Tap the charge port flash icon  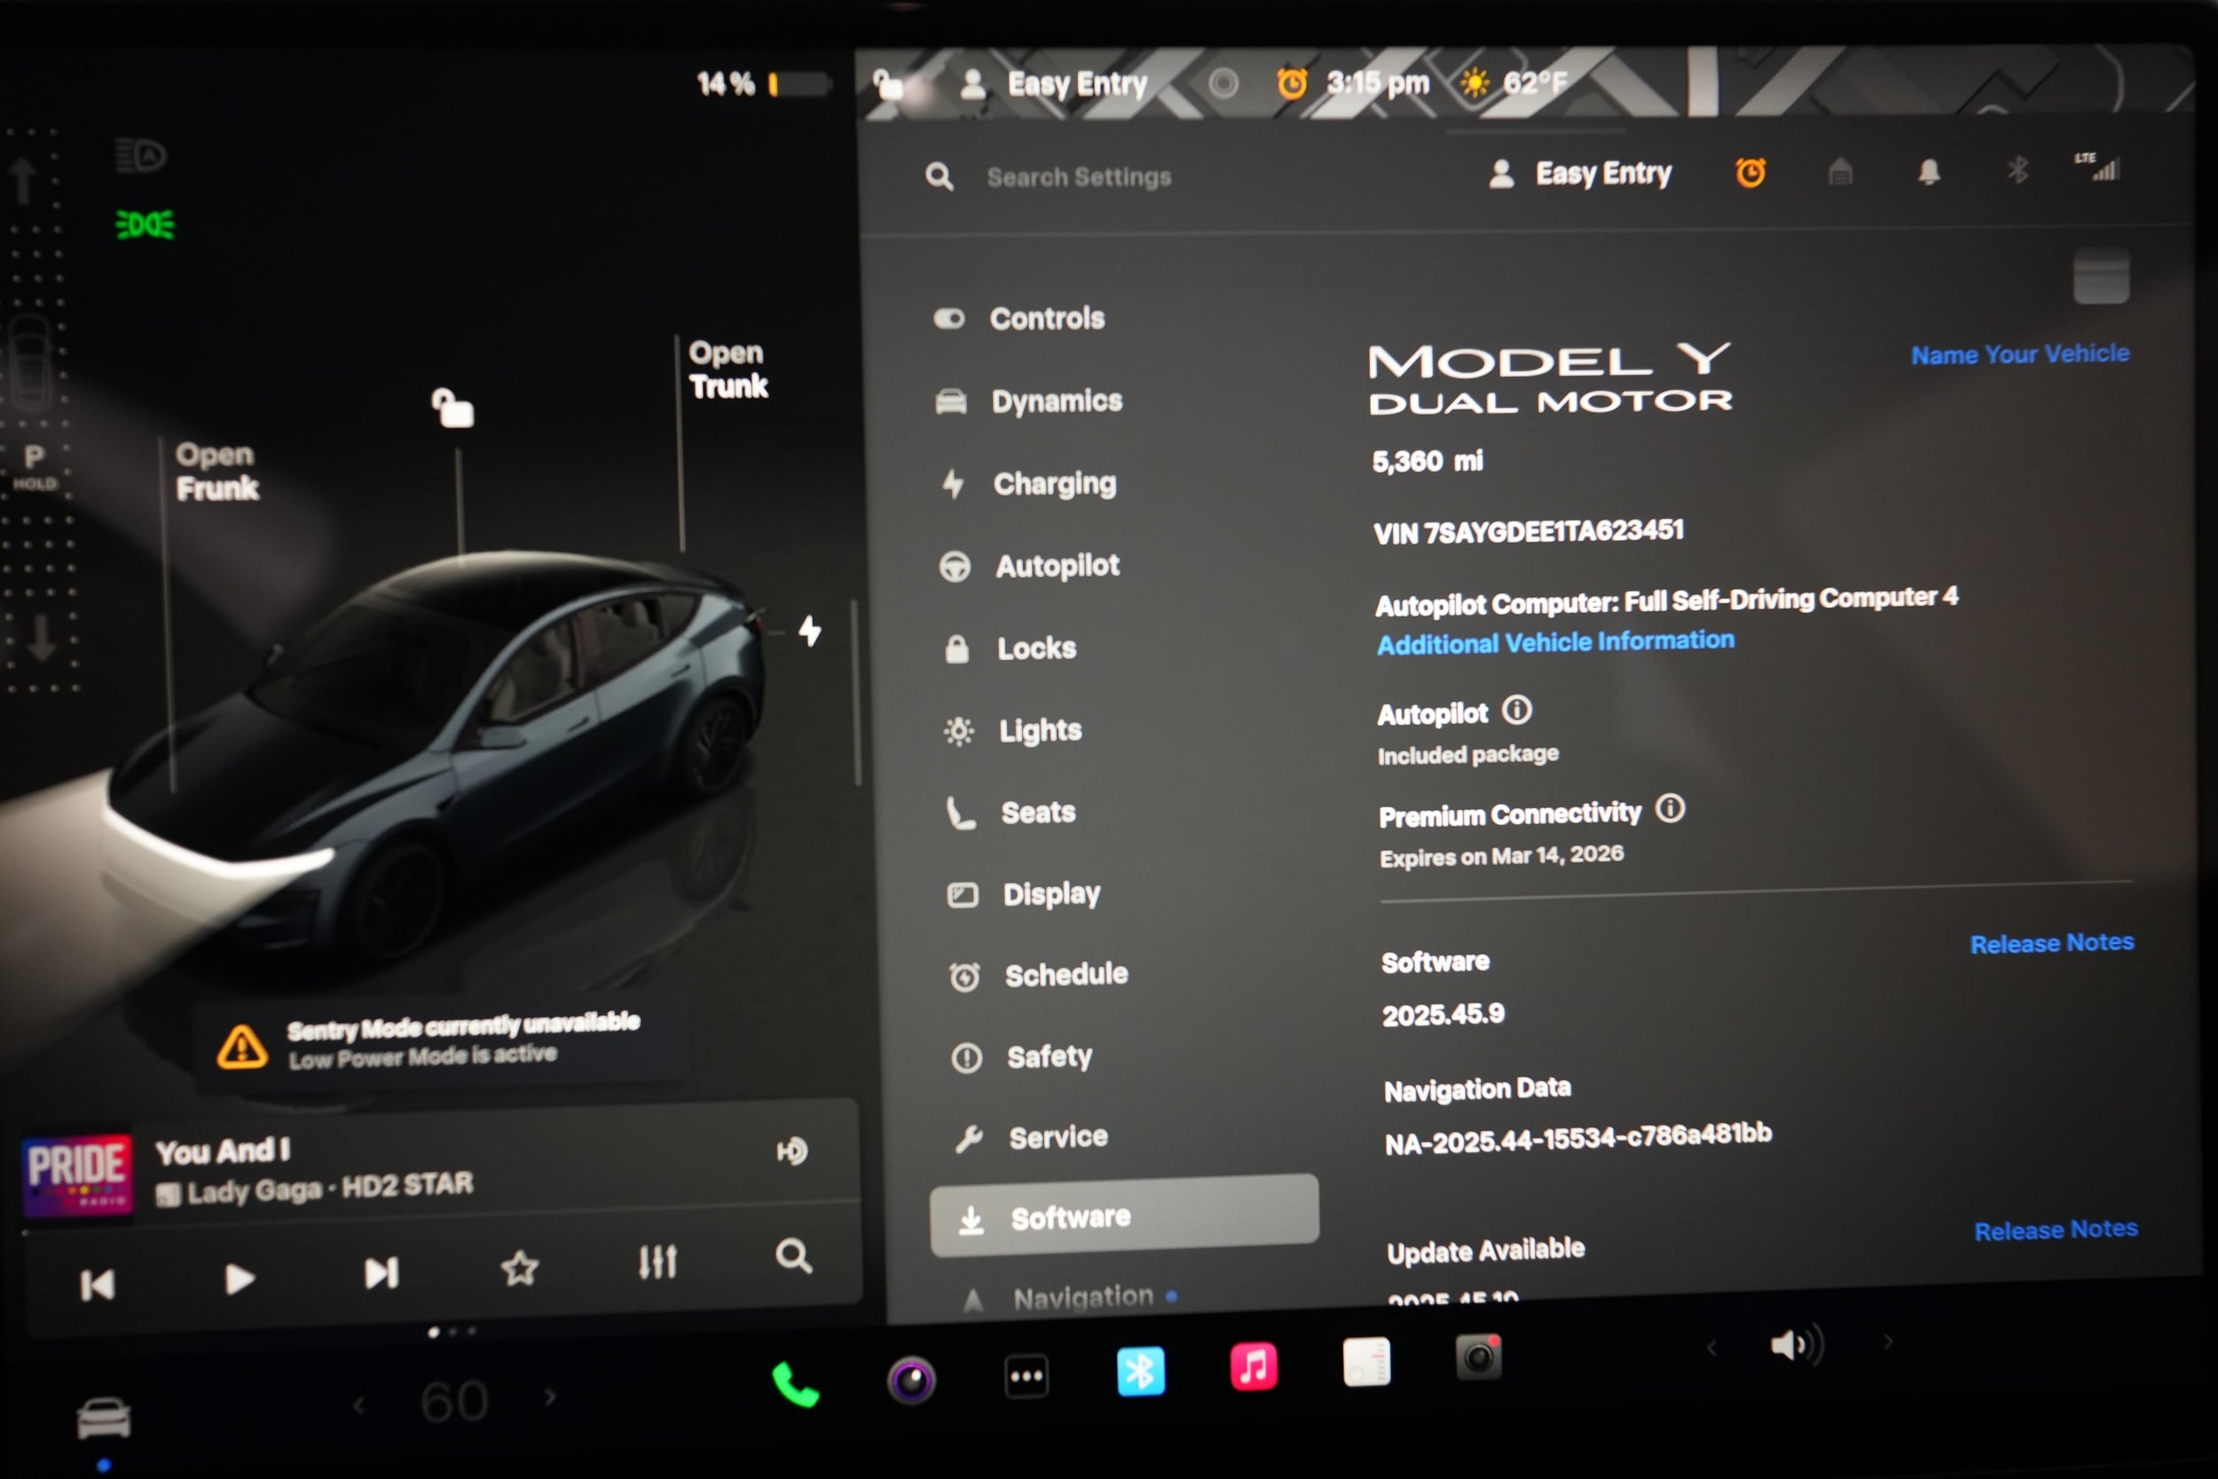click(x=811, y=628)
